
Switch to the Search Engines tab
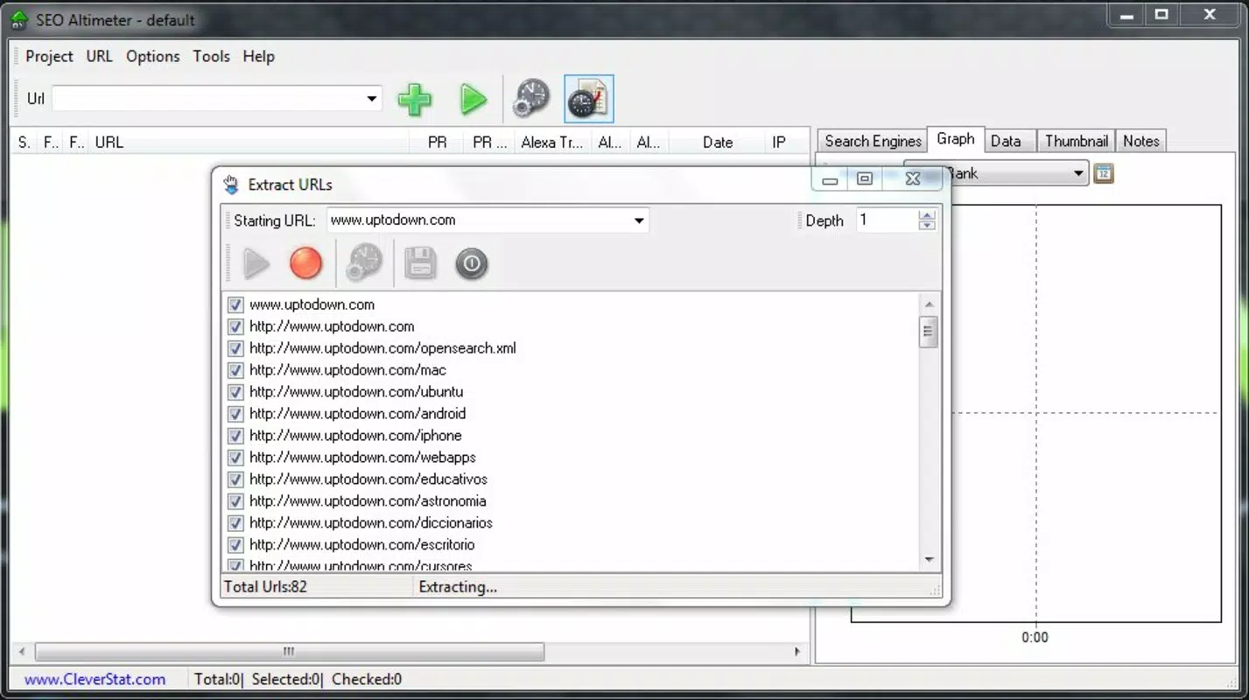pyautogui.click(x=873, y=141)
